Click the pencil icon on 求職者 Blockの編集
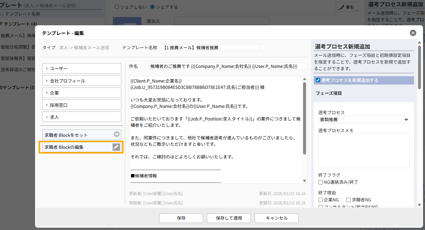This screenshot has width=425, height=230. pos(116,147)
